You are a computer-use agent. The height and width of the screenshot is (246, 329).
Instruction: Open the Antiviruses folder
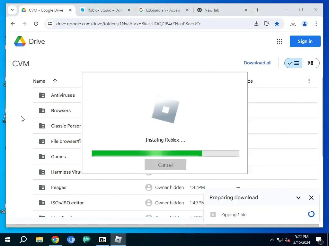pos(63,95)
